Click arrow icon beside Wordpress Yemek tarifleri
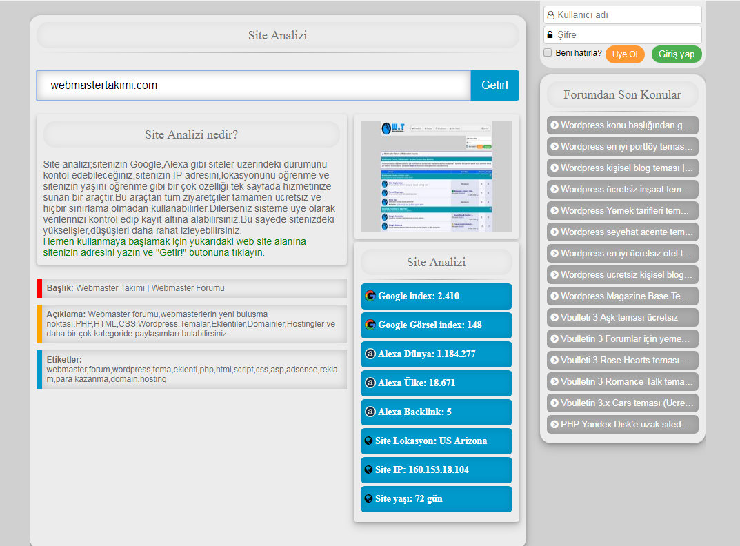740x546 pixels. (x=554, y=210)
